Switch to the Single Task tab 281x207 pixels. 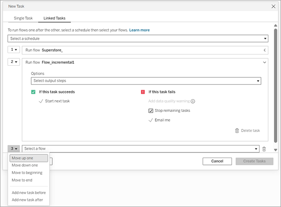pyautogui.click(x=23, y=18)
